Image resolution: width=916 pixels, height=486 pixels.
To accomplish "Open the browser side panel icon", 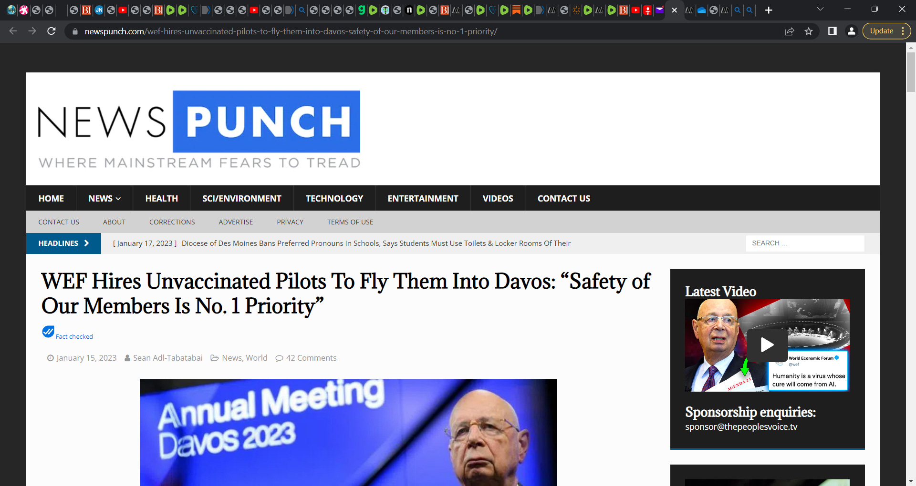I will [833, 31].
